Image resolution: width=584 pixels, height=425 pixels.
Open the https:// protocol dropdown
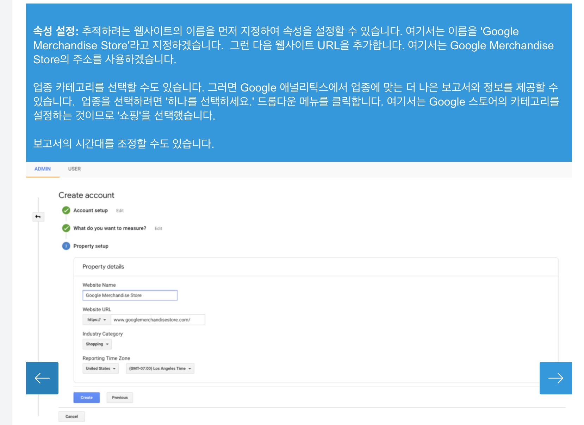pyautogui.click(x=97, y=319)
